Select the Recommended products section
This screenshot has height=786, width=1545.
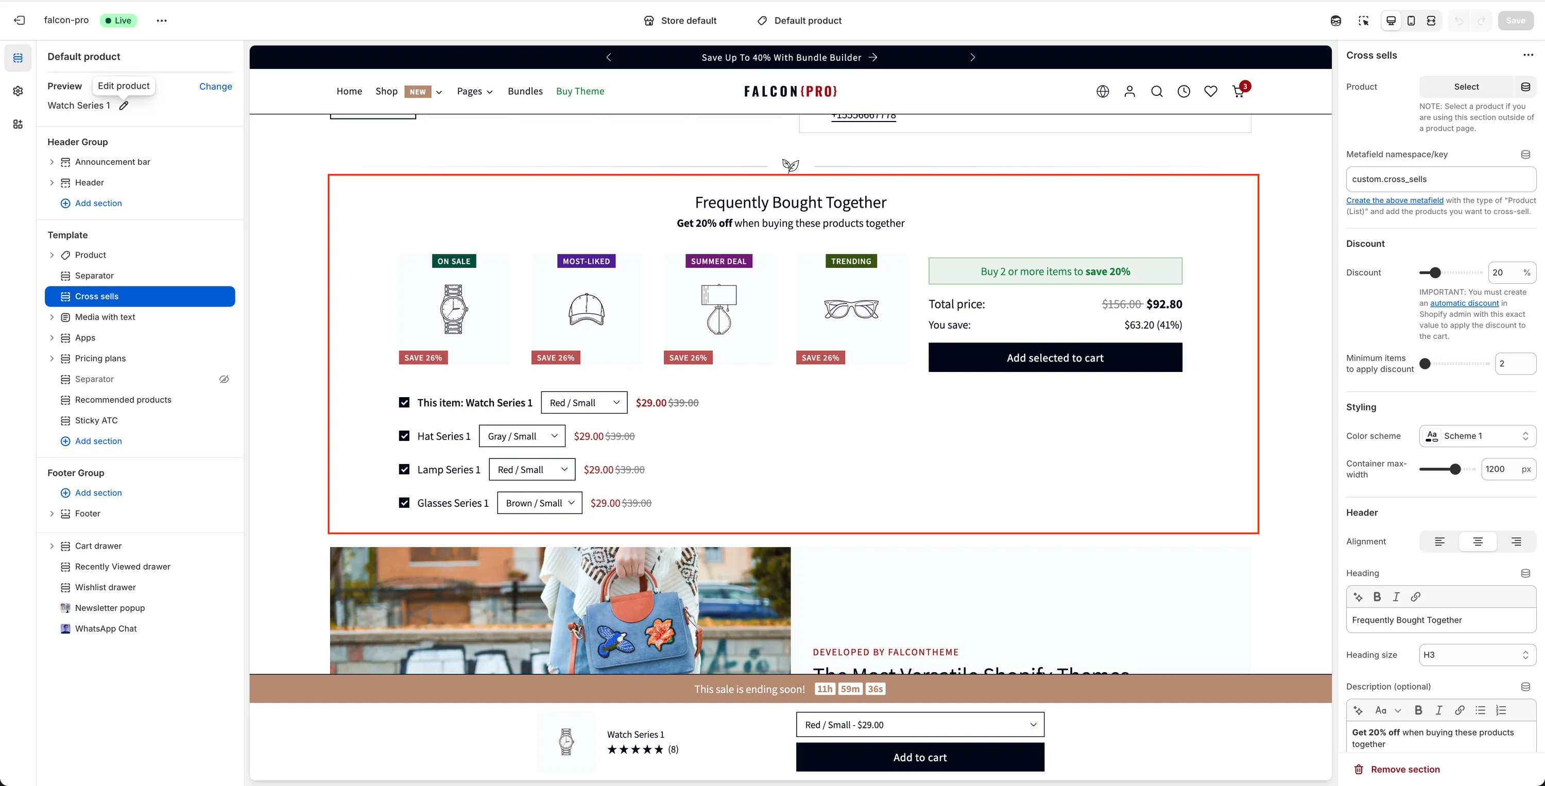123,400
